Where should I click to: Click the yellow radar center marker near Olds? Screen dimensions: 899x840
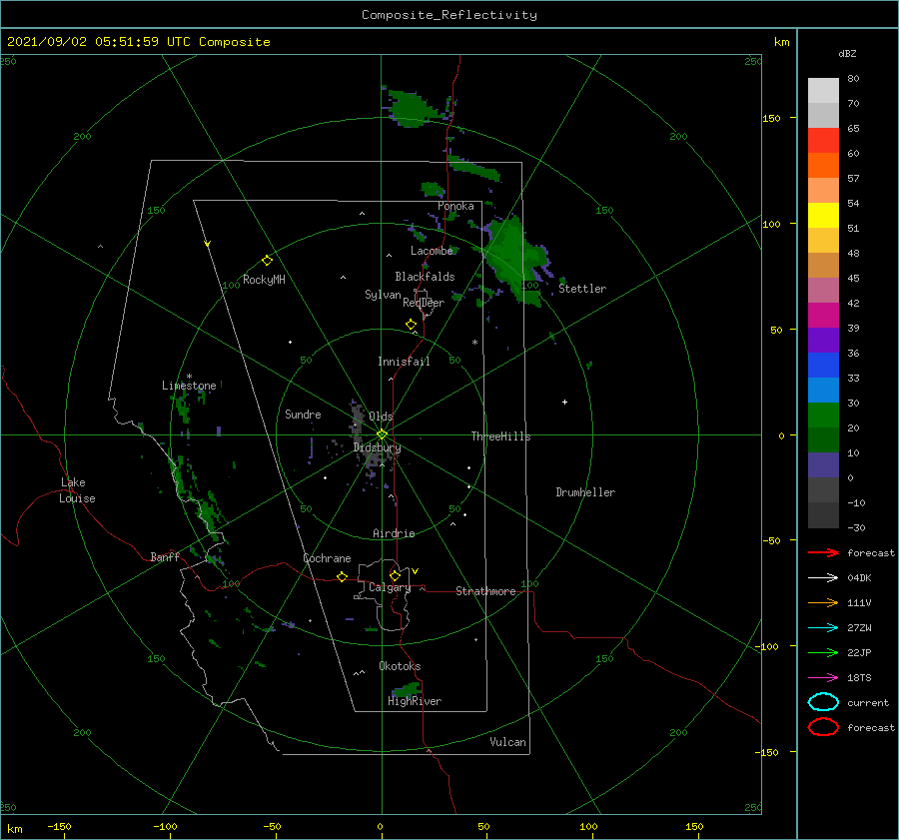pyautogui.click(x=382, y=434)
